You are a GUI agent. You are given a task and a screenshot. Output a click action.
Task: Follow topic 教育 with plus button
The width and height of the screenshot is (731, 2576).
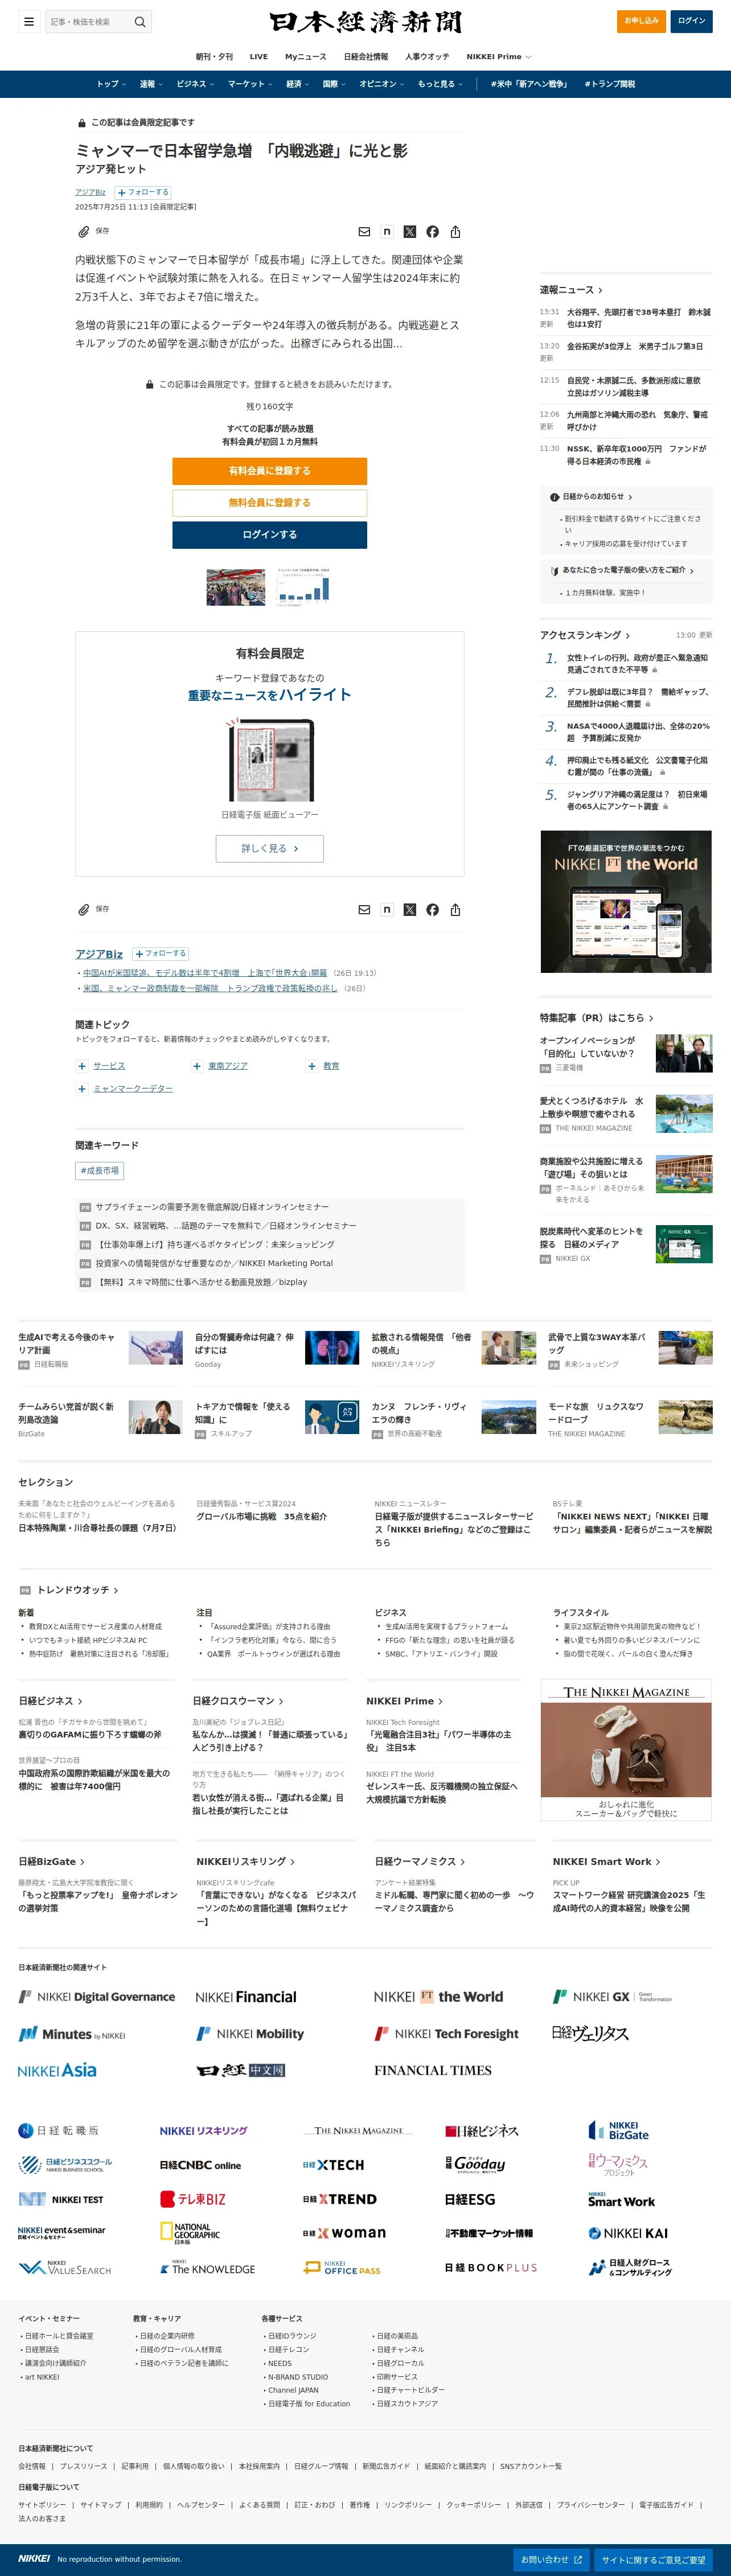coord(312,1066)
